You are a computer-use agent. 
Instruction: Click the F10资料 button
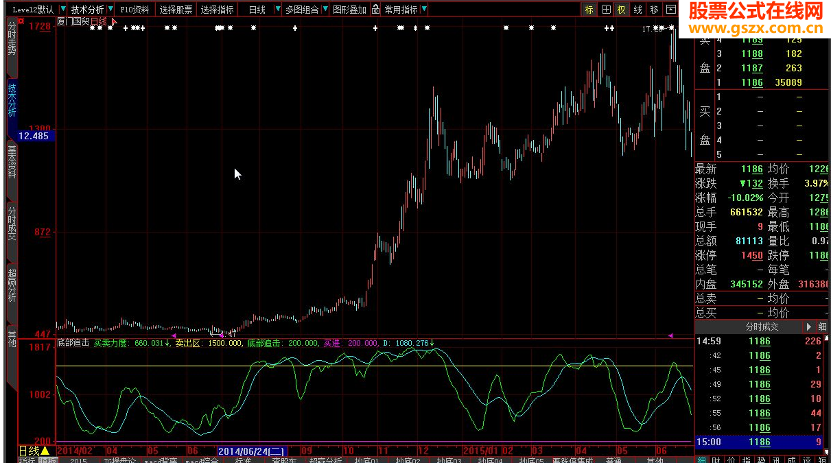click(x=134, y=10)
